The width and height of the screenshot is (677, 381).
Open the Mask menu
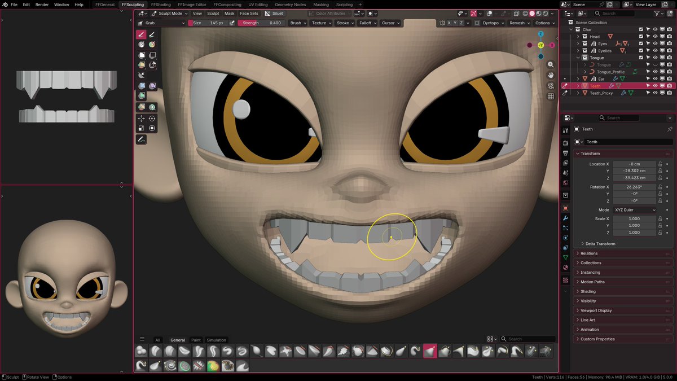click(x=229, y=13)
